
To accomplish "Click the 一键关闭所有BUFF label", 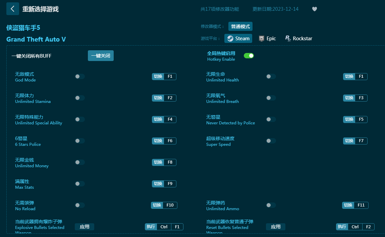I will (32, 56).
